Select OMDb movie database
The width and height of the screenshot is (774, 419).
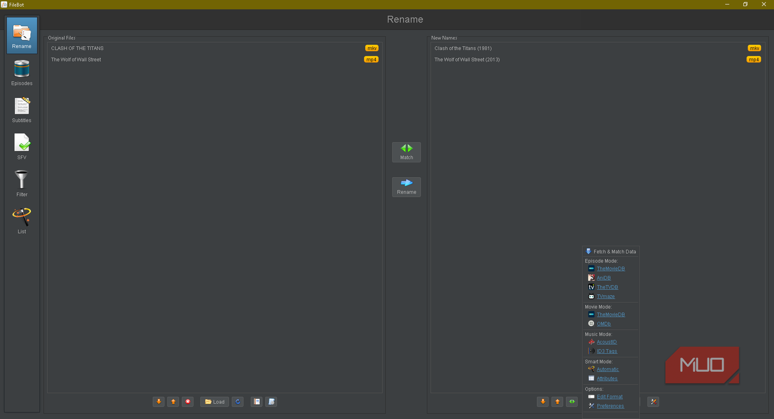click(603, 324)
